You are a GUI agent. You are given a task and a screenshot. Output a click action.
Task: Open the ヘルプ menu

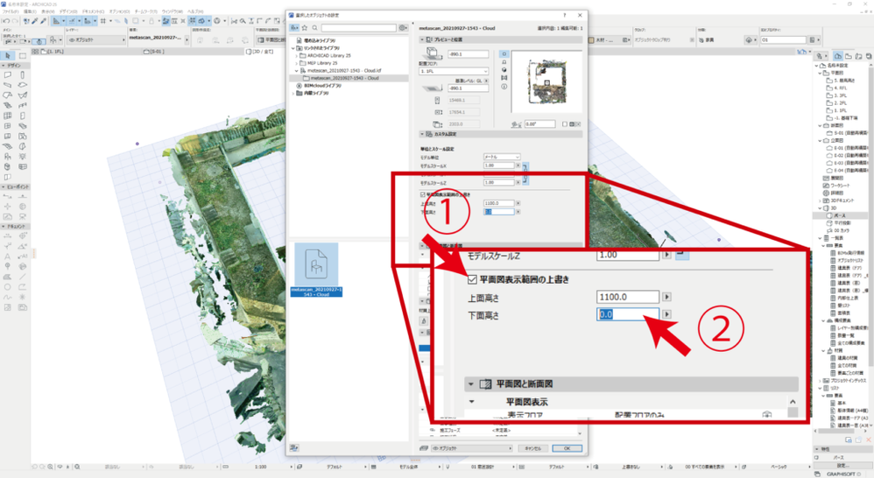[195, 11]
